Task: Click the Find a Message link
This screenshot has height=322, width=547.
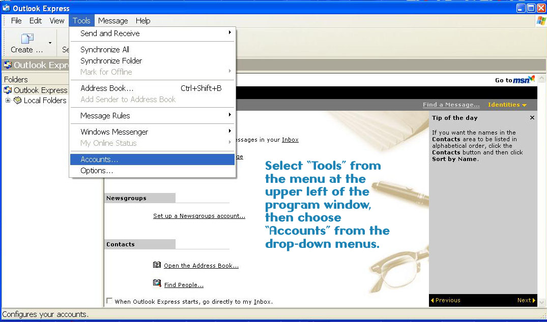Action: [451, 105]
